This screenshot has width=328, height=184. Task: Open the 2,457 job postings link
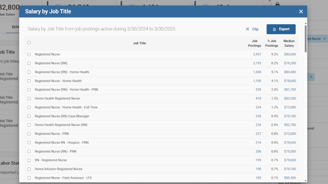[x=257, y=54]
